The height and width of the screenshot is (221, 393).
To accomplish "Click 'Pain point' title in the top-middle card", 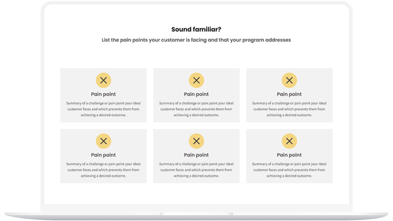I will tap(196, 95).
